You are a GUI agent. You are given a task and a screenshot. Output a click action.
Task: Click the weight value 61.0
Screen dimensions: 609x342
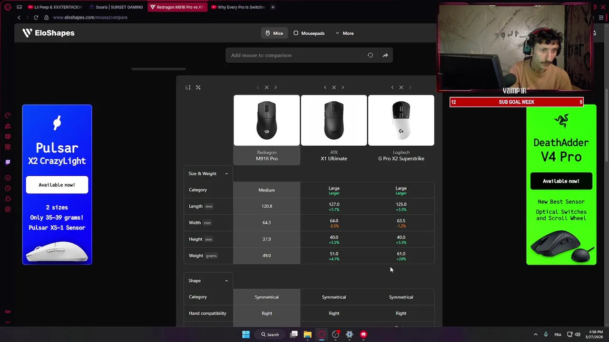pos(401,254)
